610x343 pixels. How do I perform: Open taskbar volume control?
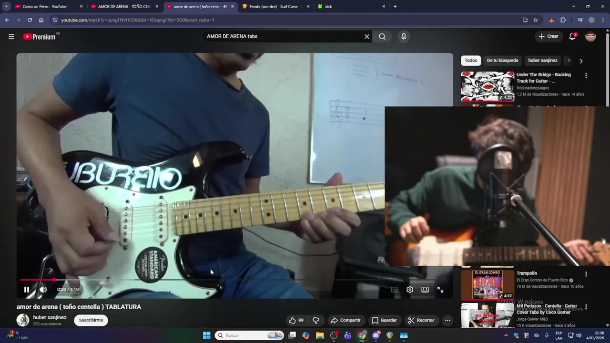point(578,335)
